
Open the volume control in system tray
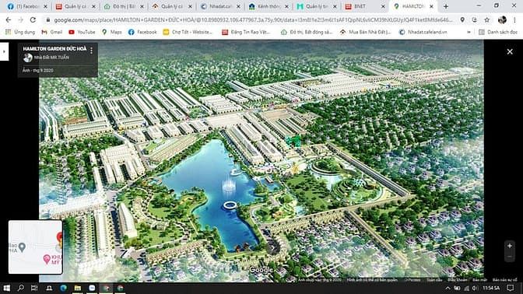pos(475,289)
